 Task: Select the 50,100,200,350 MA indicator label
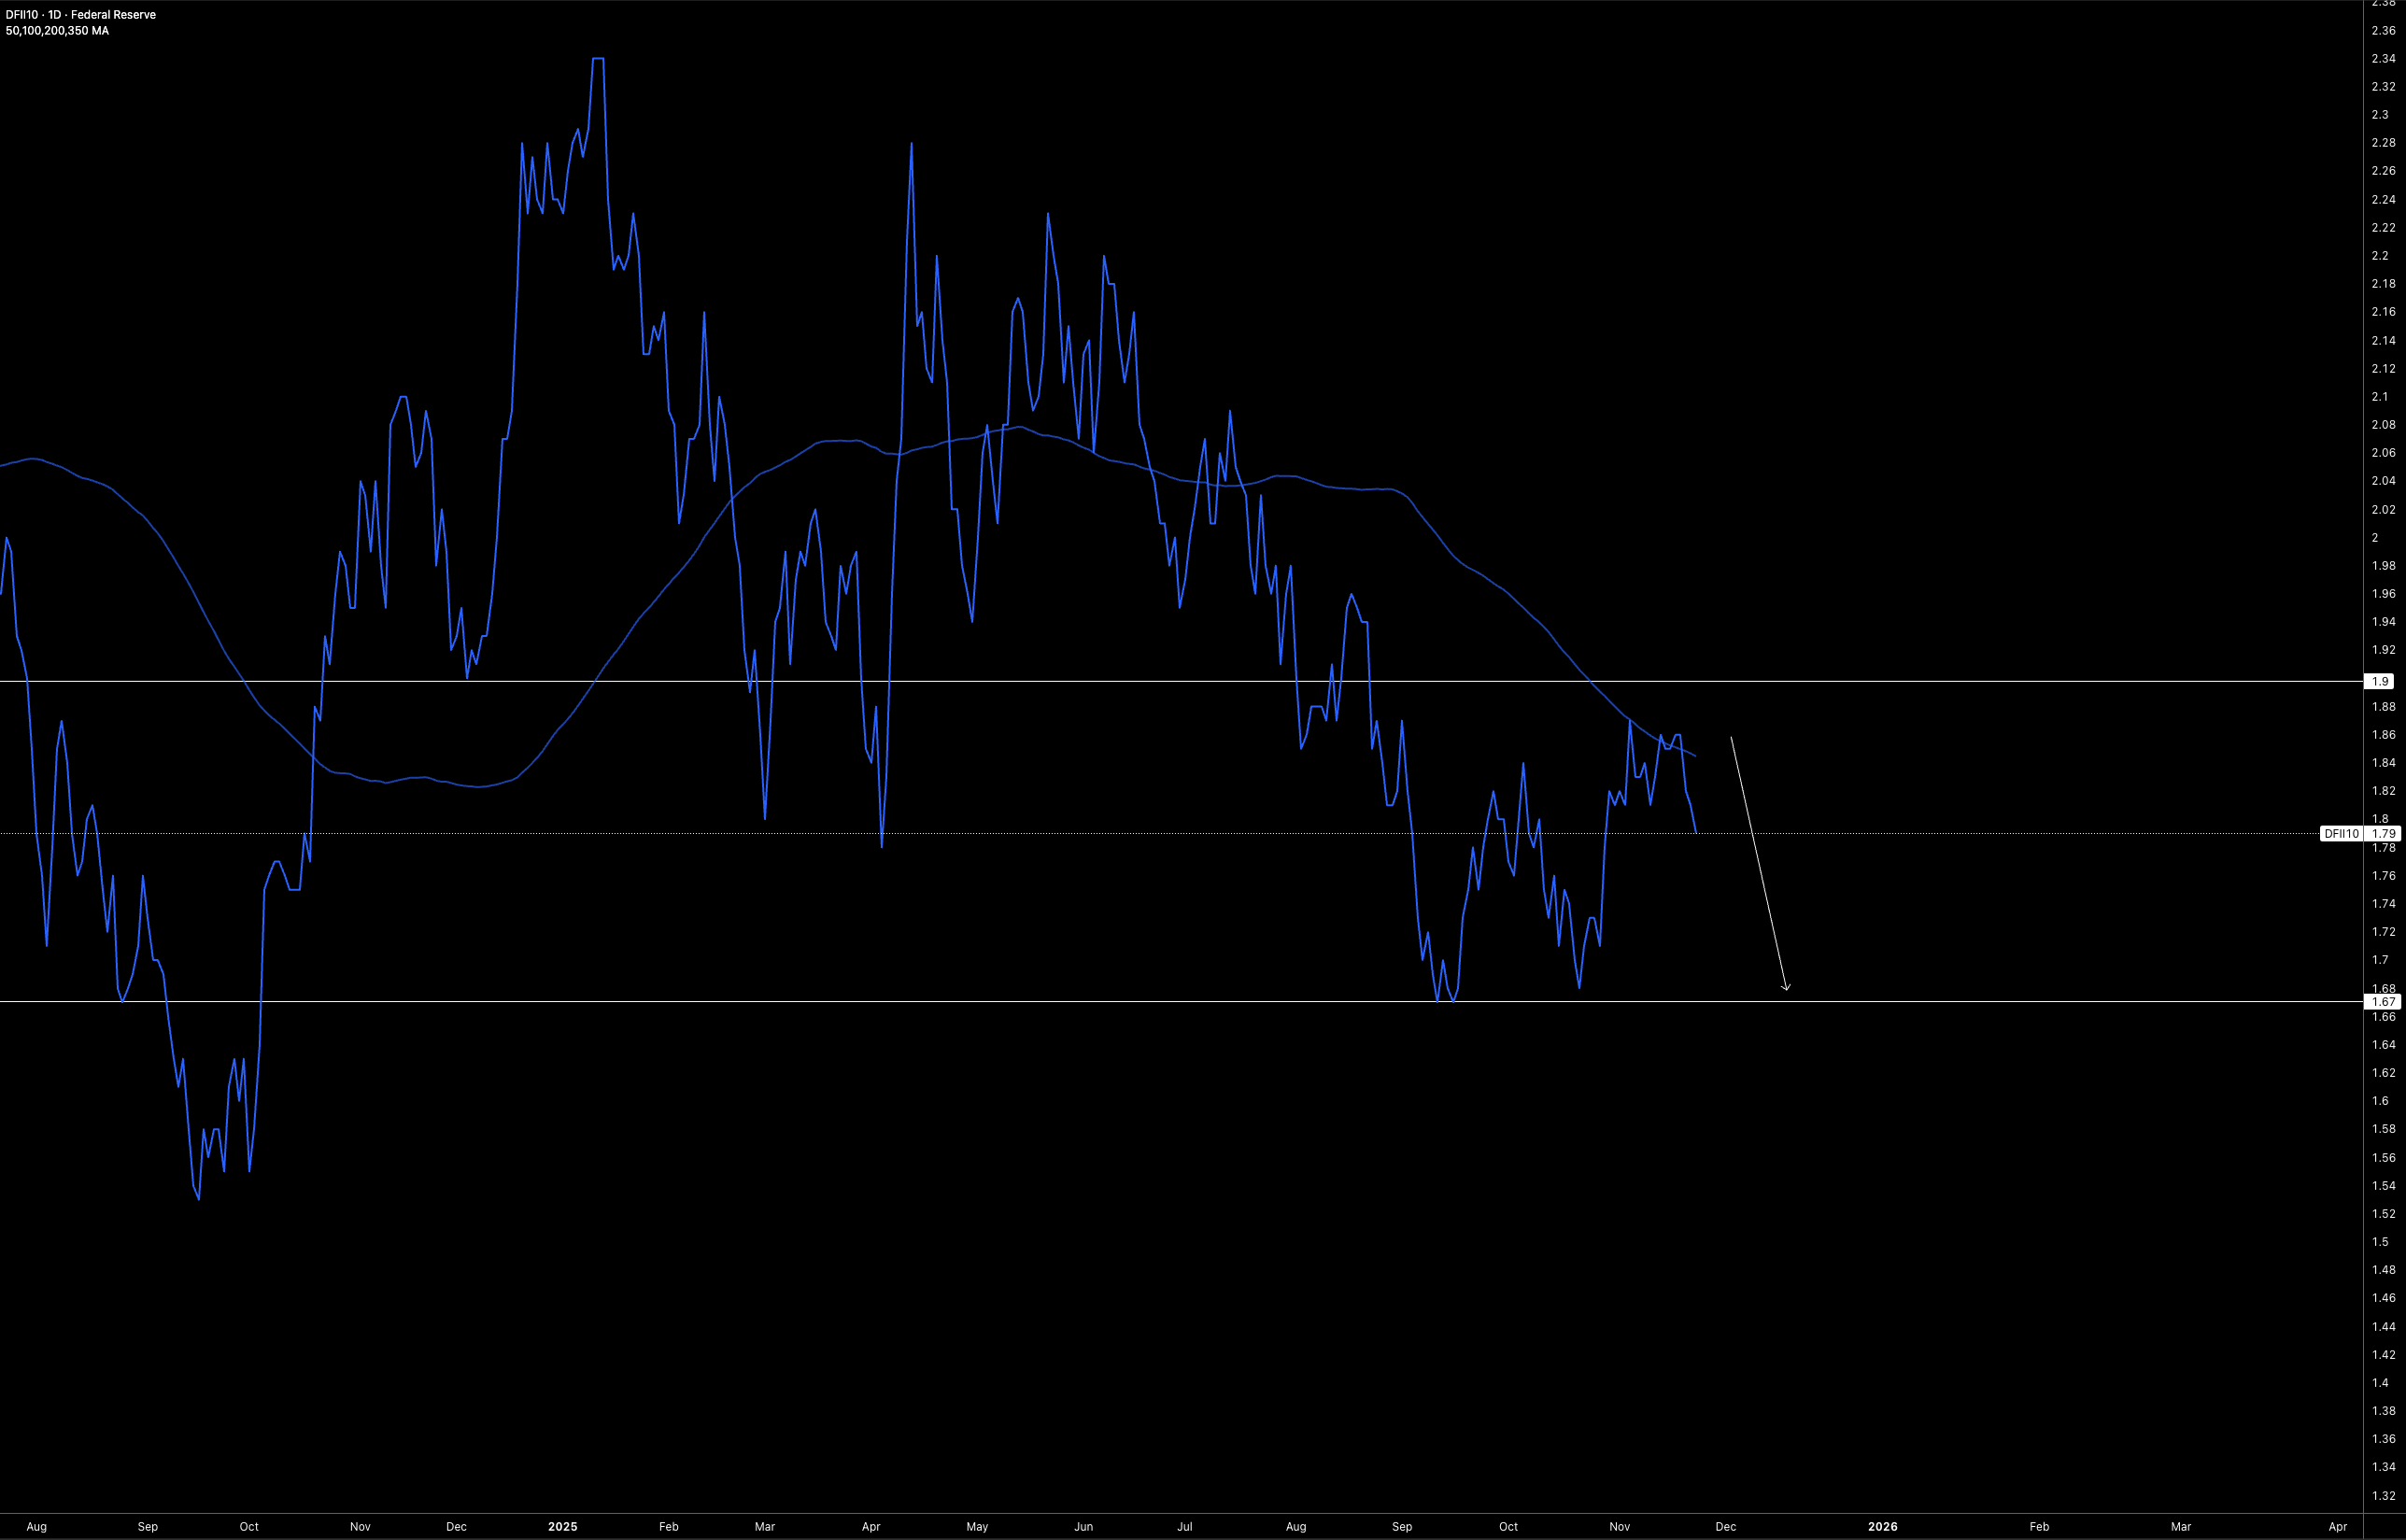click(57, 31)
